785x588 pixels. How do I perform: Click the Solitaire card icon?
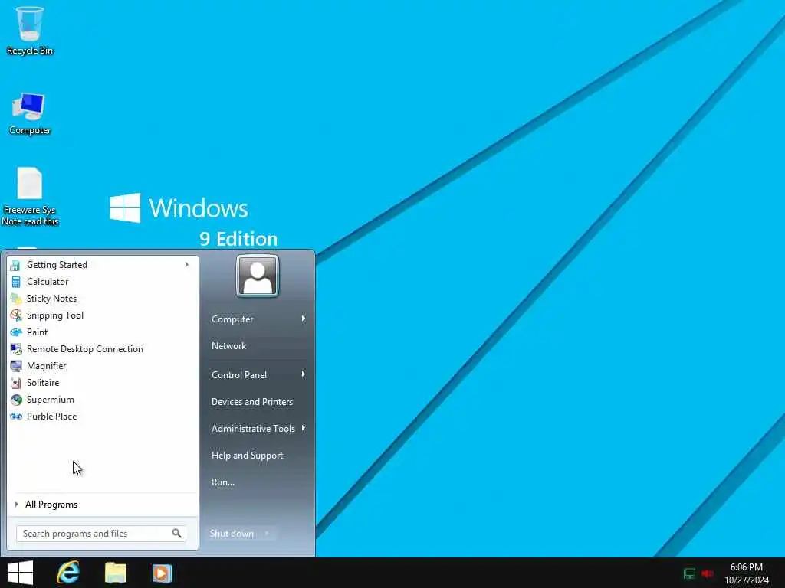point(15,383)
